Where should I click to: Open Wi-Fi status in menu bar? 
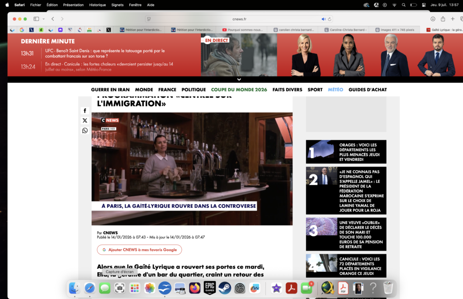394,5
